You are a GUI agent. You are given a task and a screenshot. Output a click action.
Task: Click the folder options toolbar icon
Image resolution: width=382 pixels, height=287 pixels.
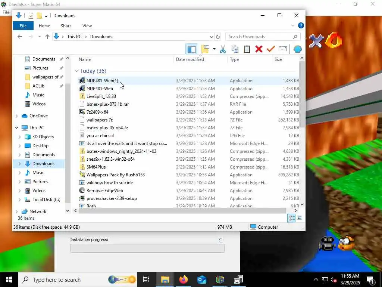point(206,49)
